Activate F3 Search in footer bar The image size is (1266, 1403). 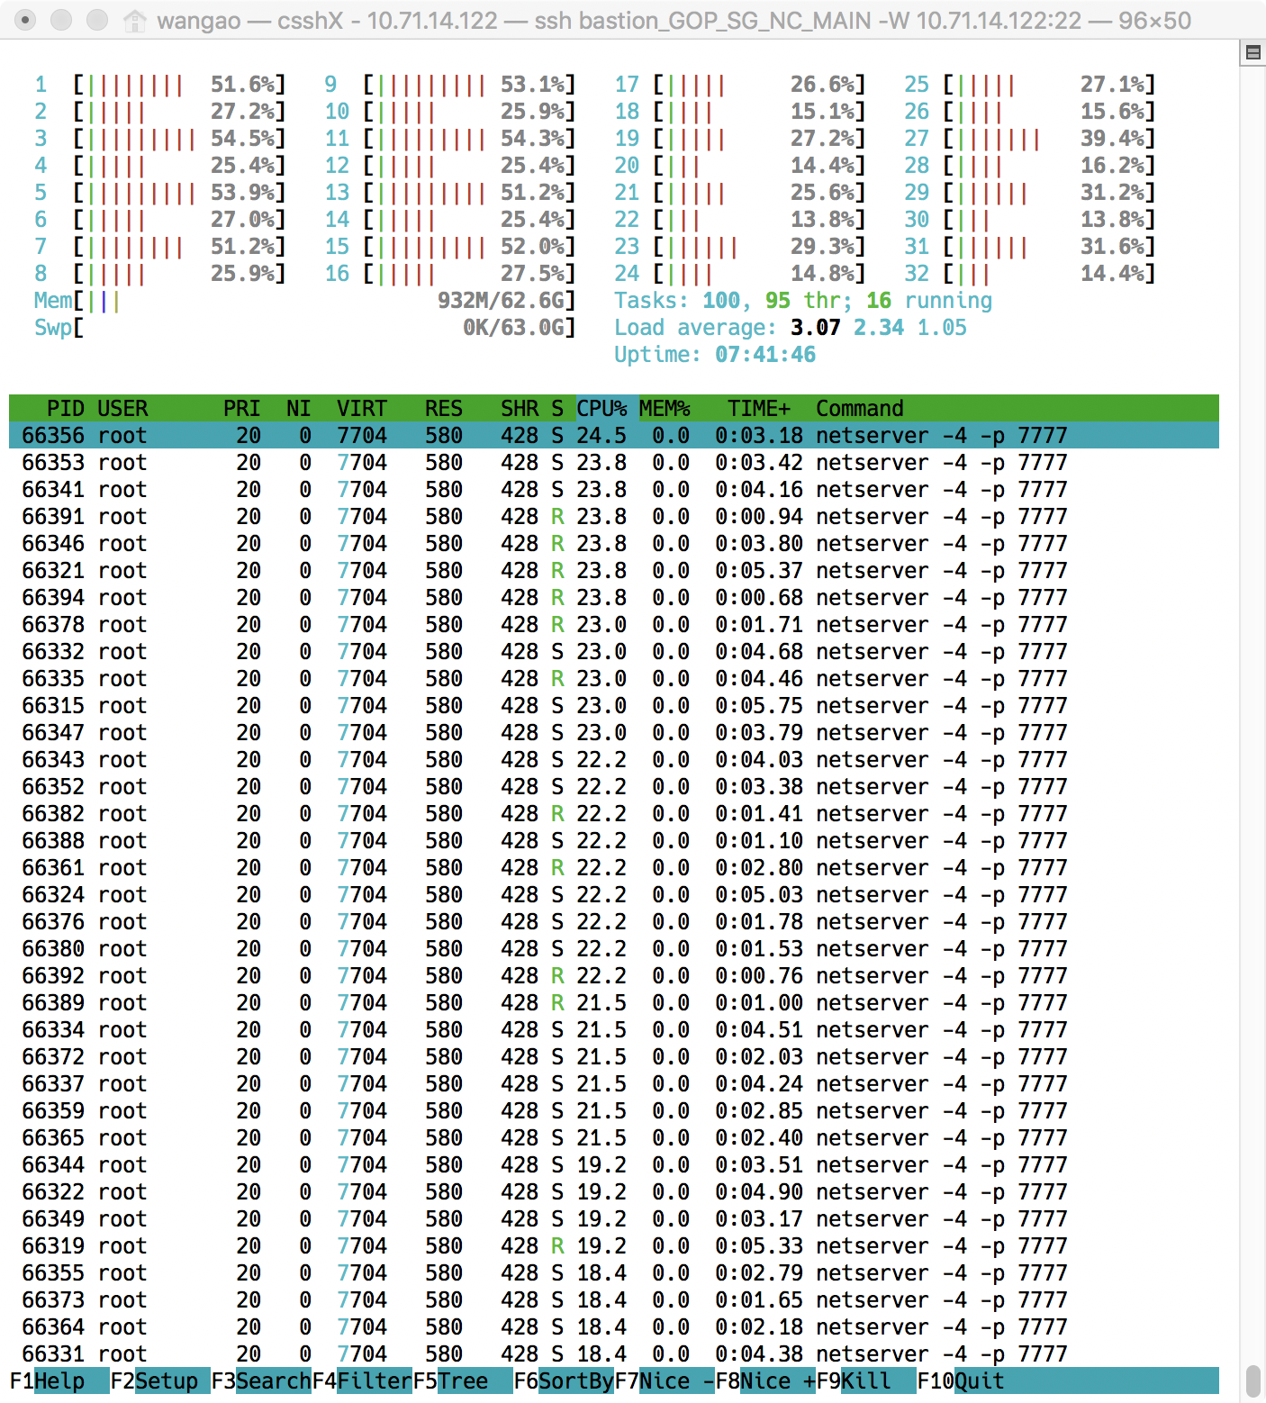pos(261,1380)
